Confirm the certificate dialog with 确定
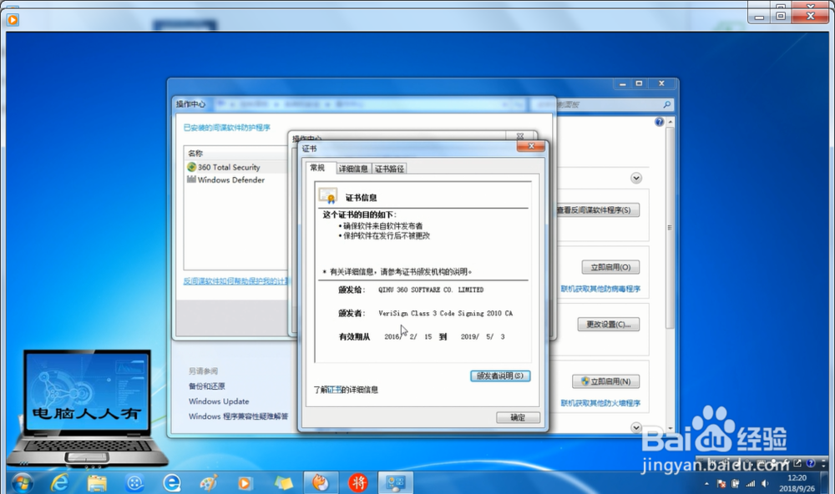Screen dimensions: 835x494 point(518,417)
